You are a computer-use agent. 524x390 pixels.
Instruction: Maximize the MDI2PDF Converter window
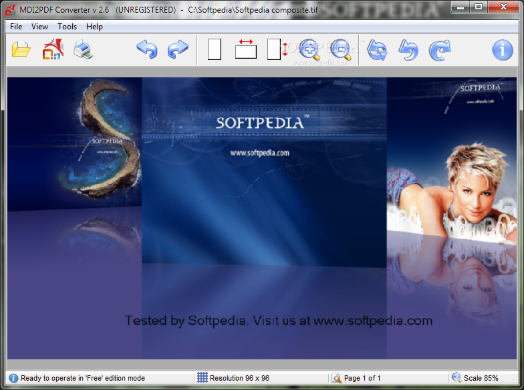point(479,7)
